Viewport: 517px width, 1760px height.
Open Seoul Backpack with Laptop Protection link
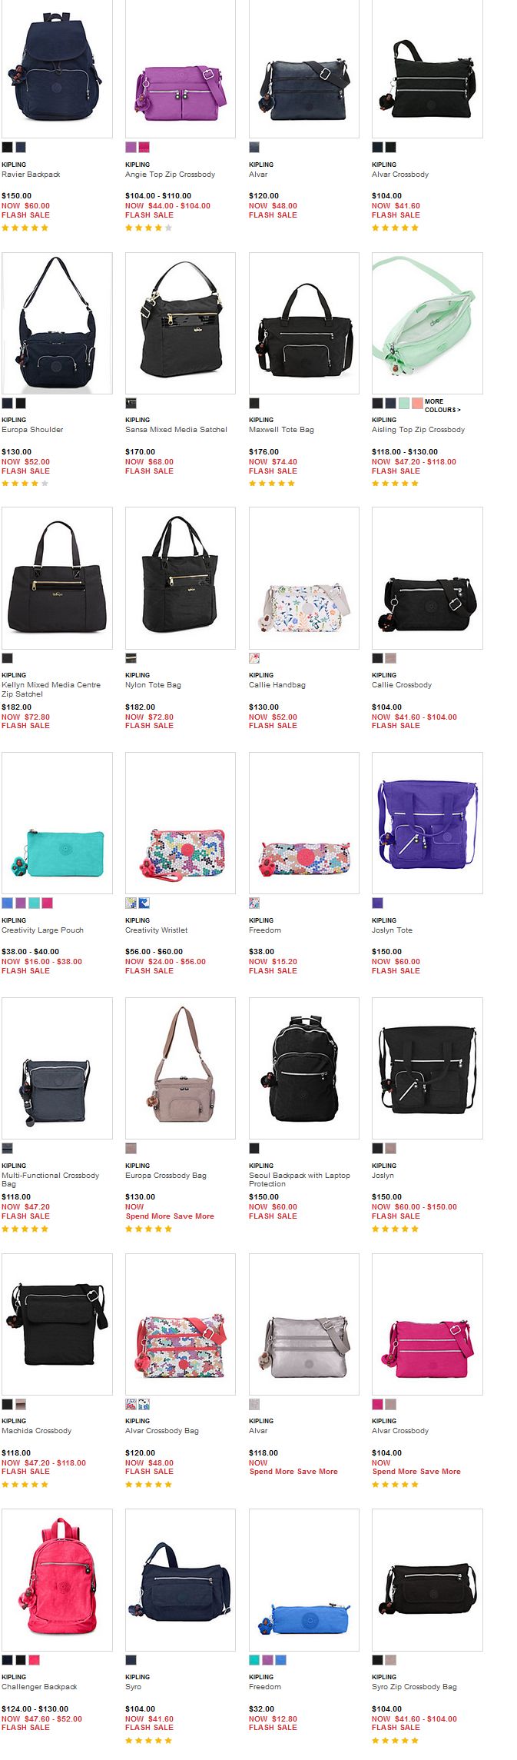[299, 1179]
